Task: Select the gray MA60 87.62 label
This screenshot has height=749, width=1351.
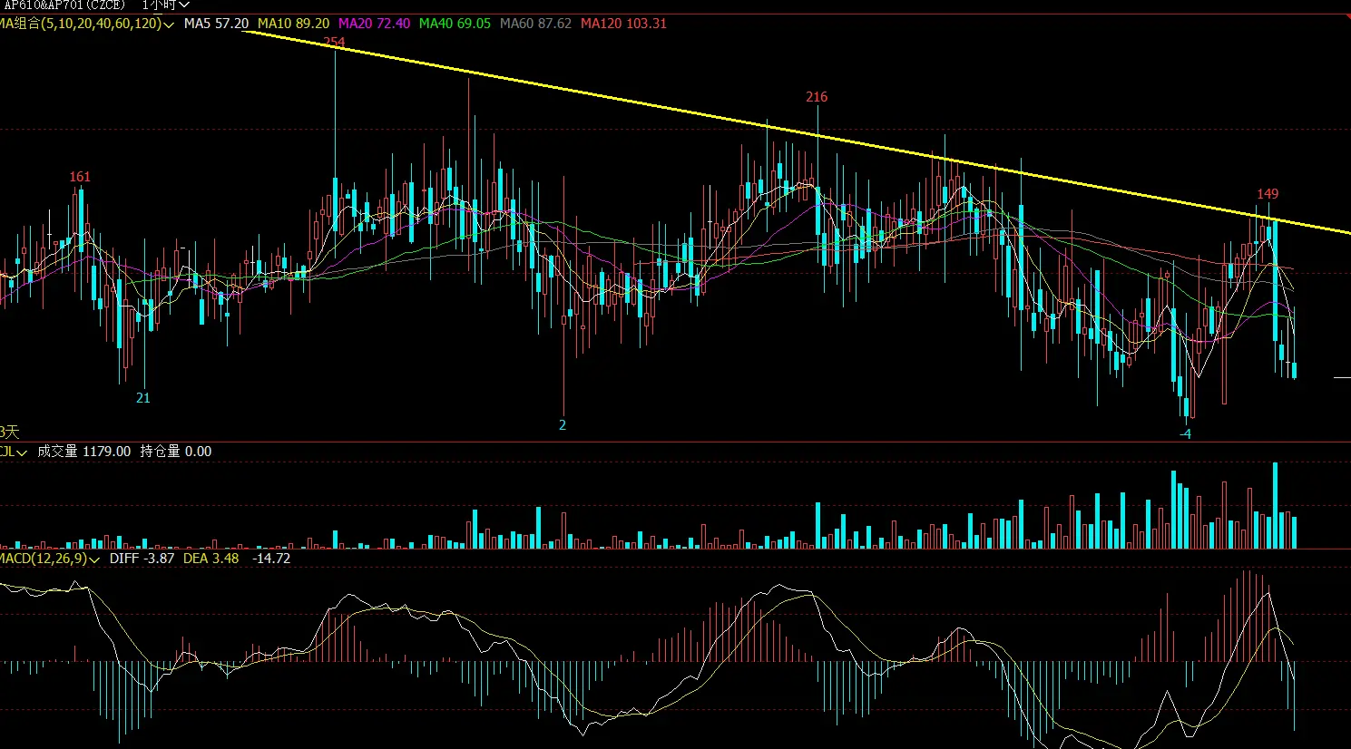Action: pos(535,24)
